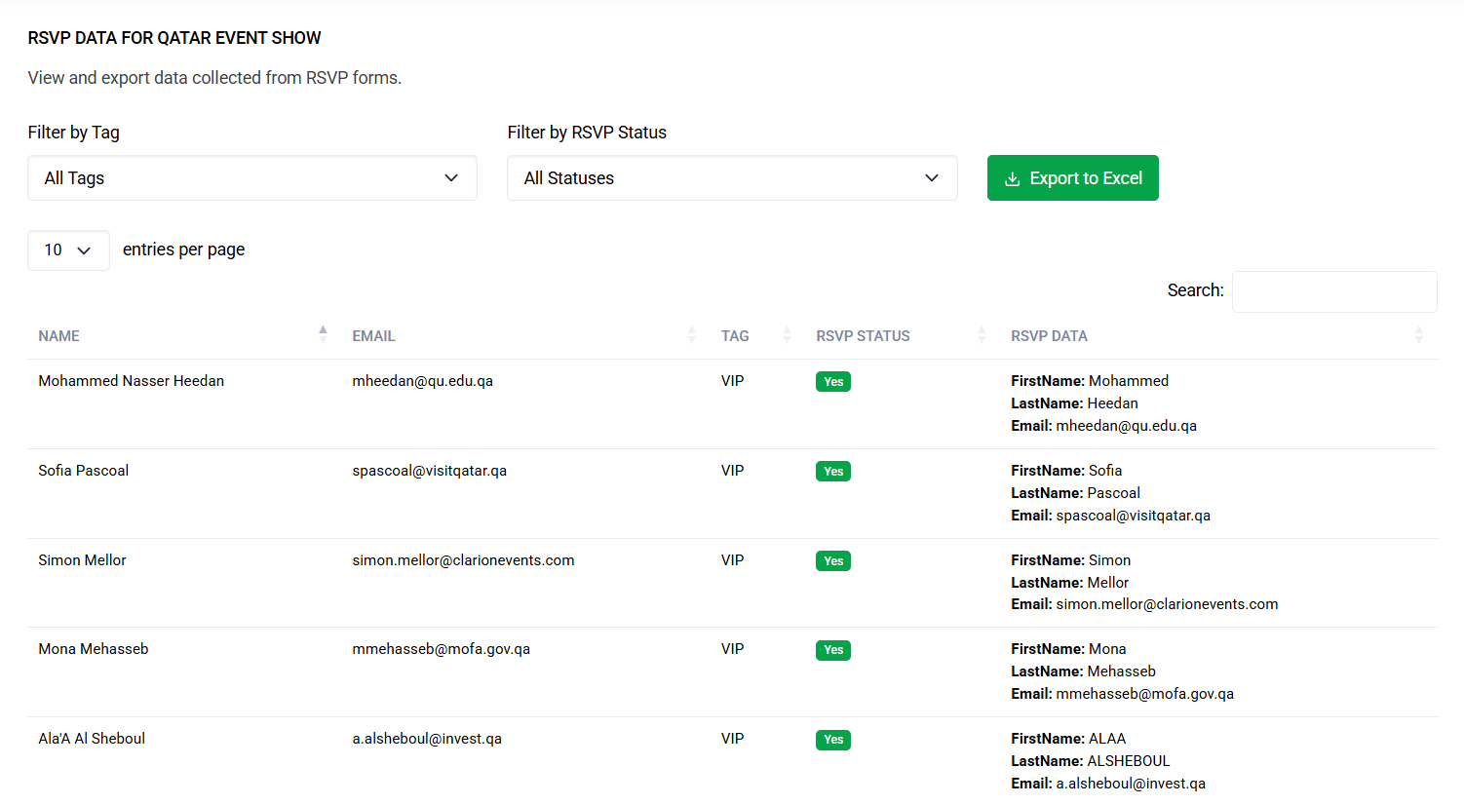Open the entries per page selector
The image size is (1464, 805).
(68, 250)
